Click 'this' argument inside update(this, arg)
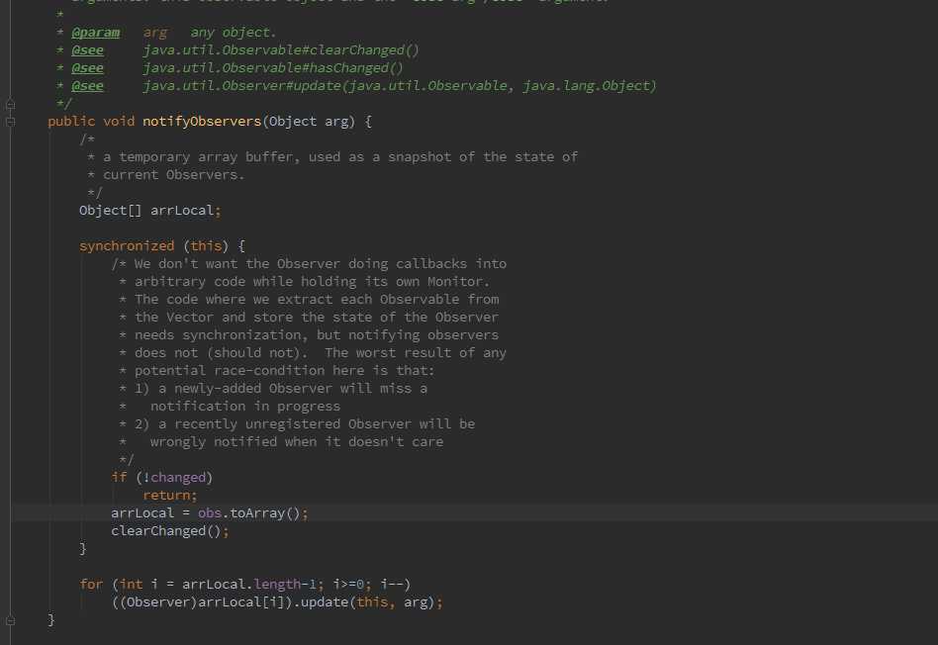The image size is (938, 645). [372, 603]
